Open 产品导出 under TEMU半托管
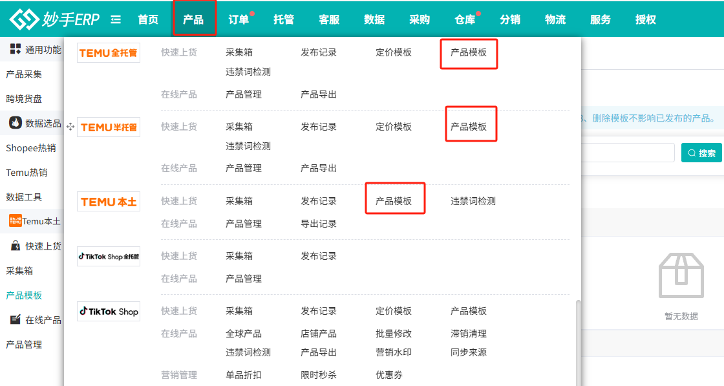 pyautogui.click(x=319, y=168)
